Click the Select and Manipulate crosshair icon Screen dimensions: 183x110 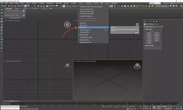pos(61,6)
